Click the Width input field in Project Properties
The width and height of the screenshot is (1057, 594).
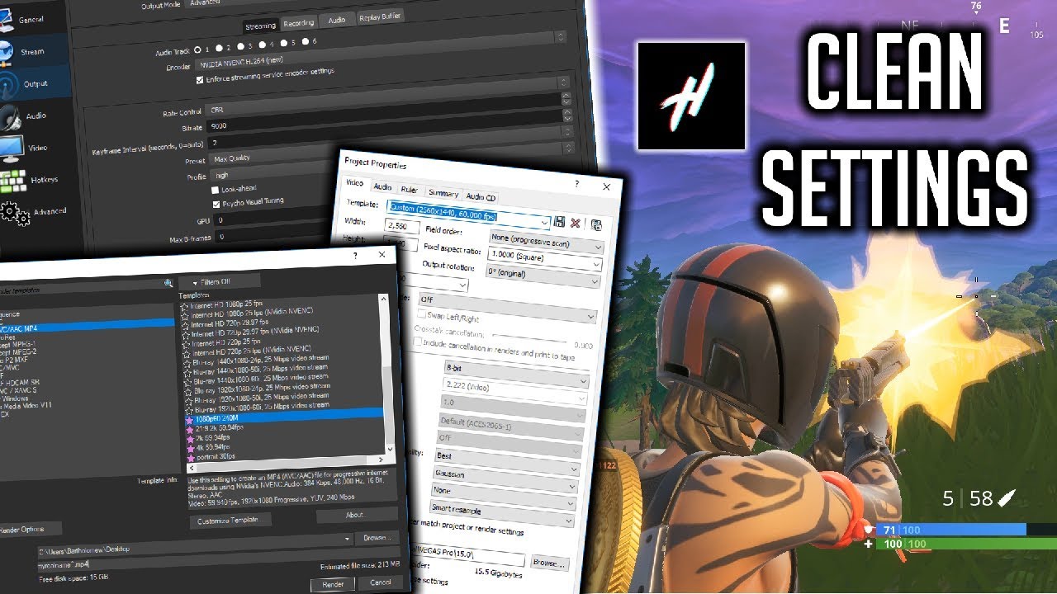click(402, 225)
